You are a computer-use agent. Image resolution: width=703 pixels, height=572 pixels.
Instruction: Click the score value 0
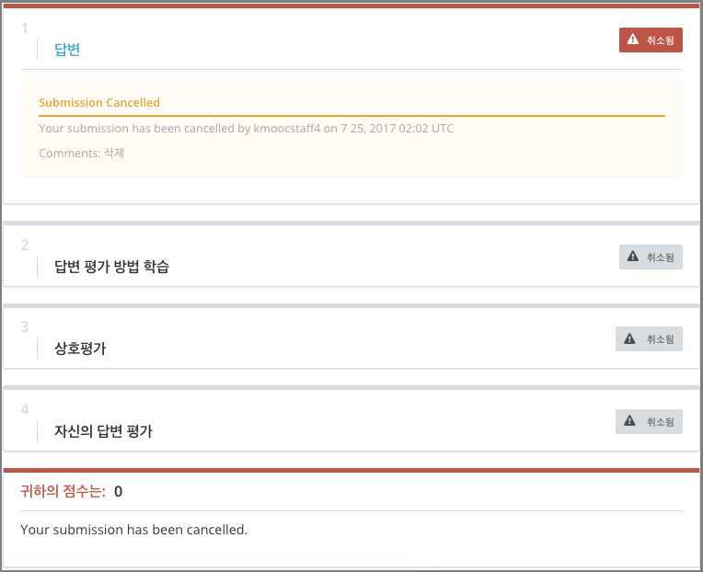pos(118,491)
